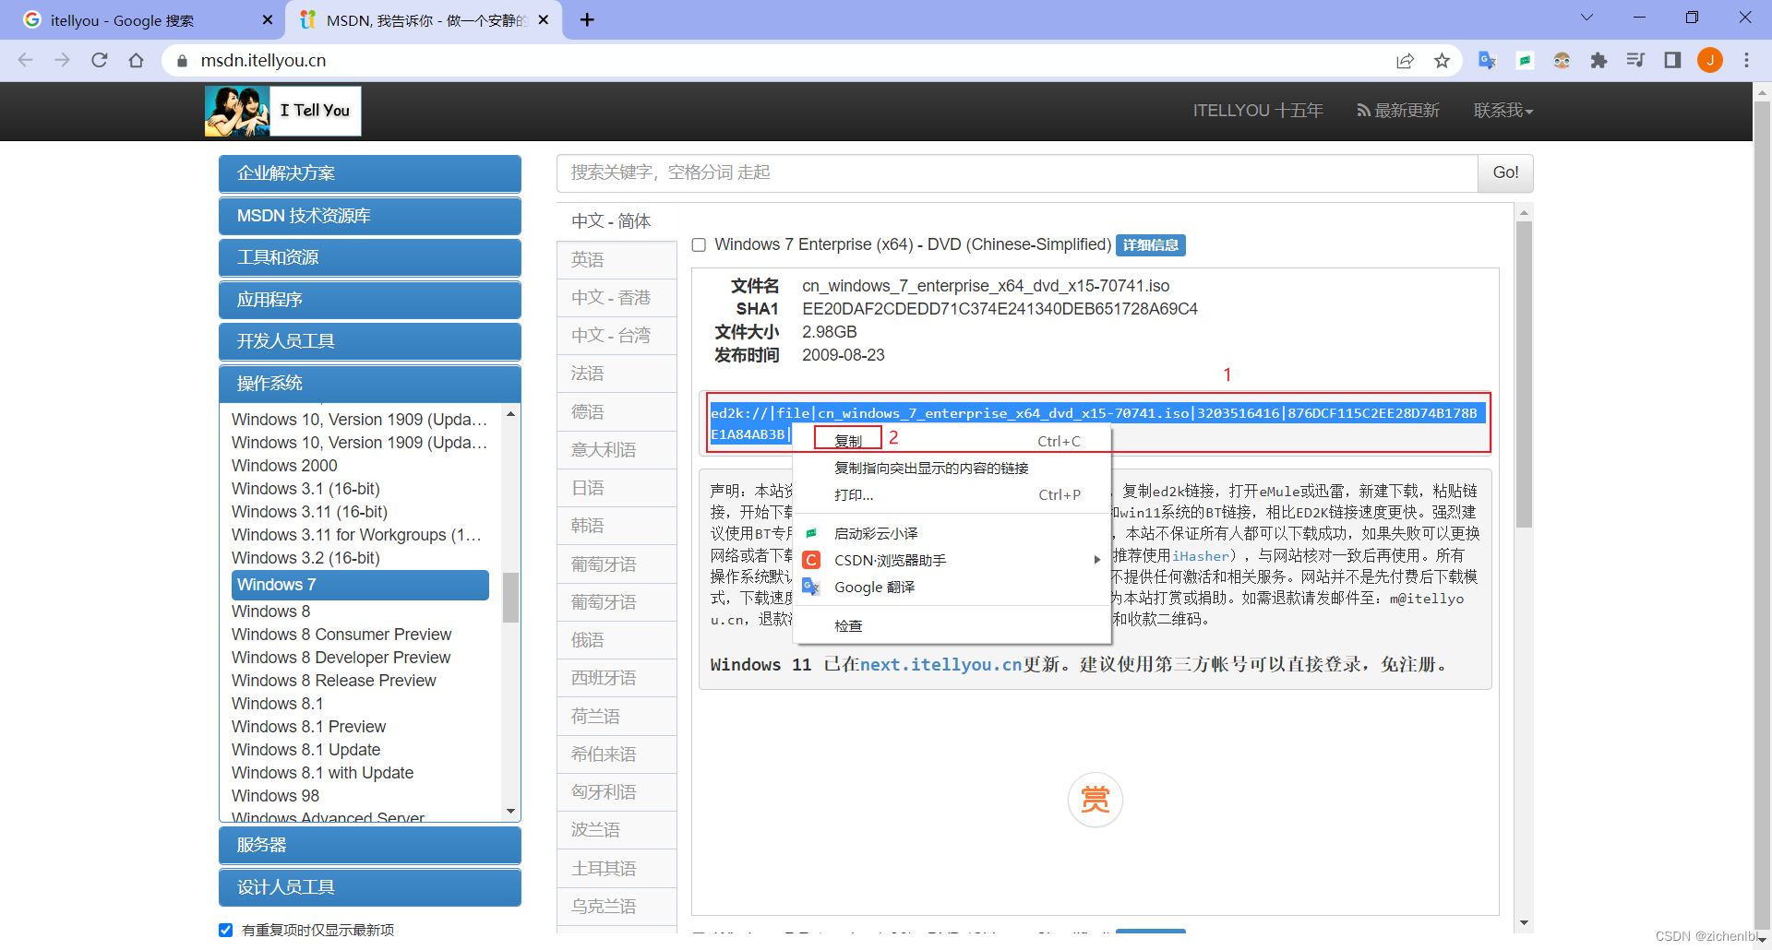This screenshot has height=950, width=1772.
Task: Click the browser back arrow
Action: coord(25,60)
